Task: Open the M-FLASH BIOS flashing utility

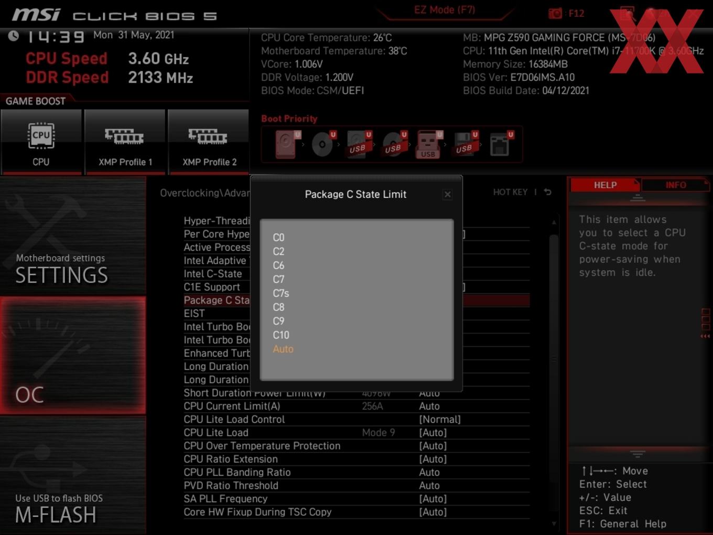Action: click(73, 475)
